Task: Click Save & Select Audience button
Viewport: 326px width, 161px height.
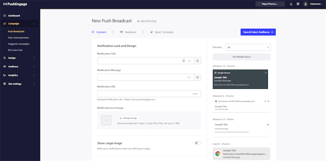Action: pyautogui.click(x=258, y=32)
